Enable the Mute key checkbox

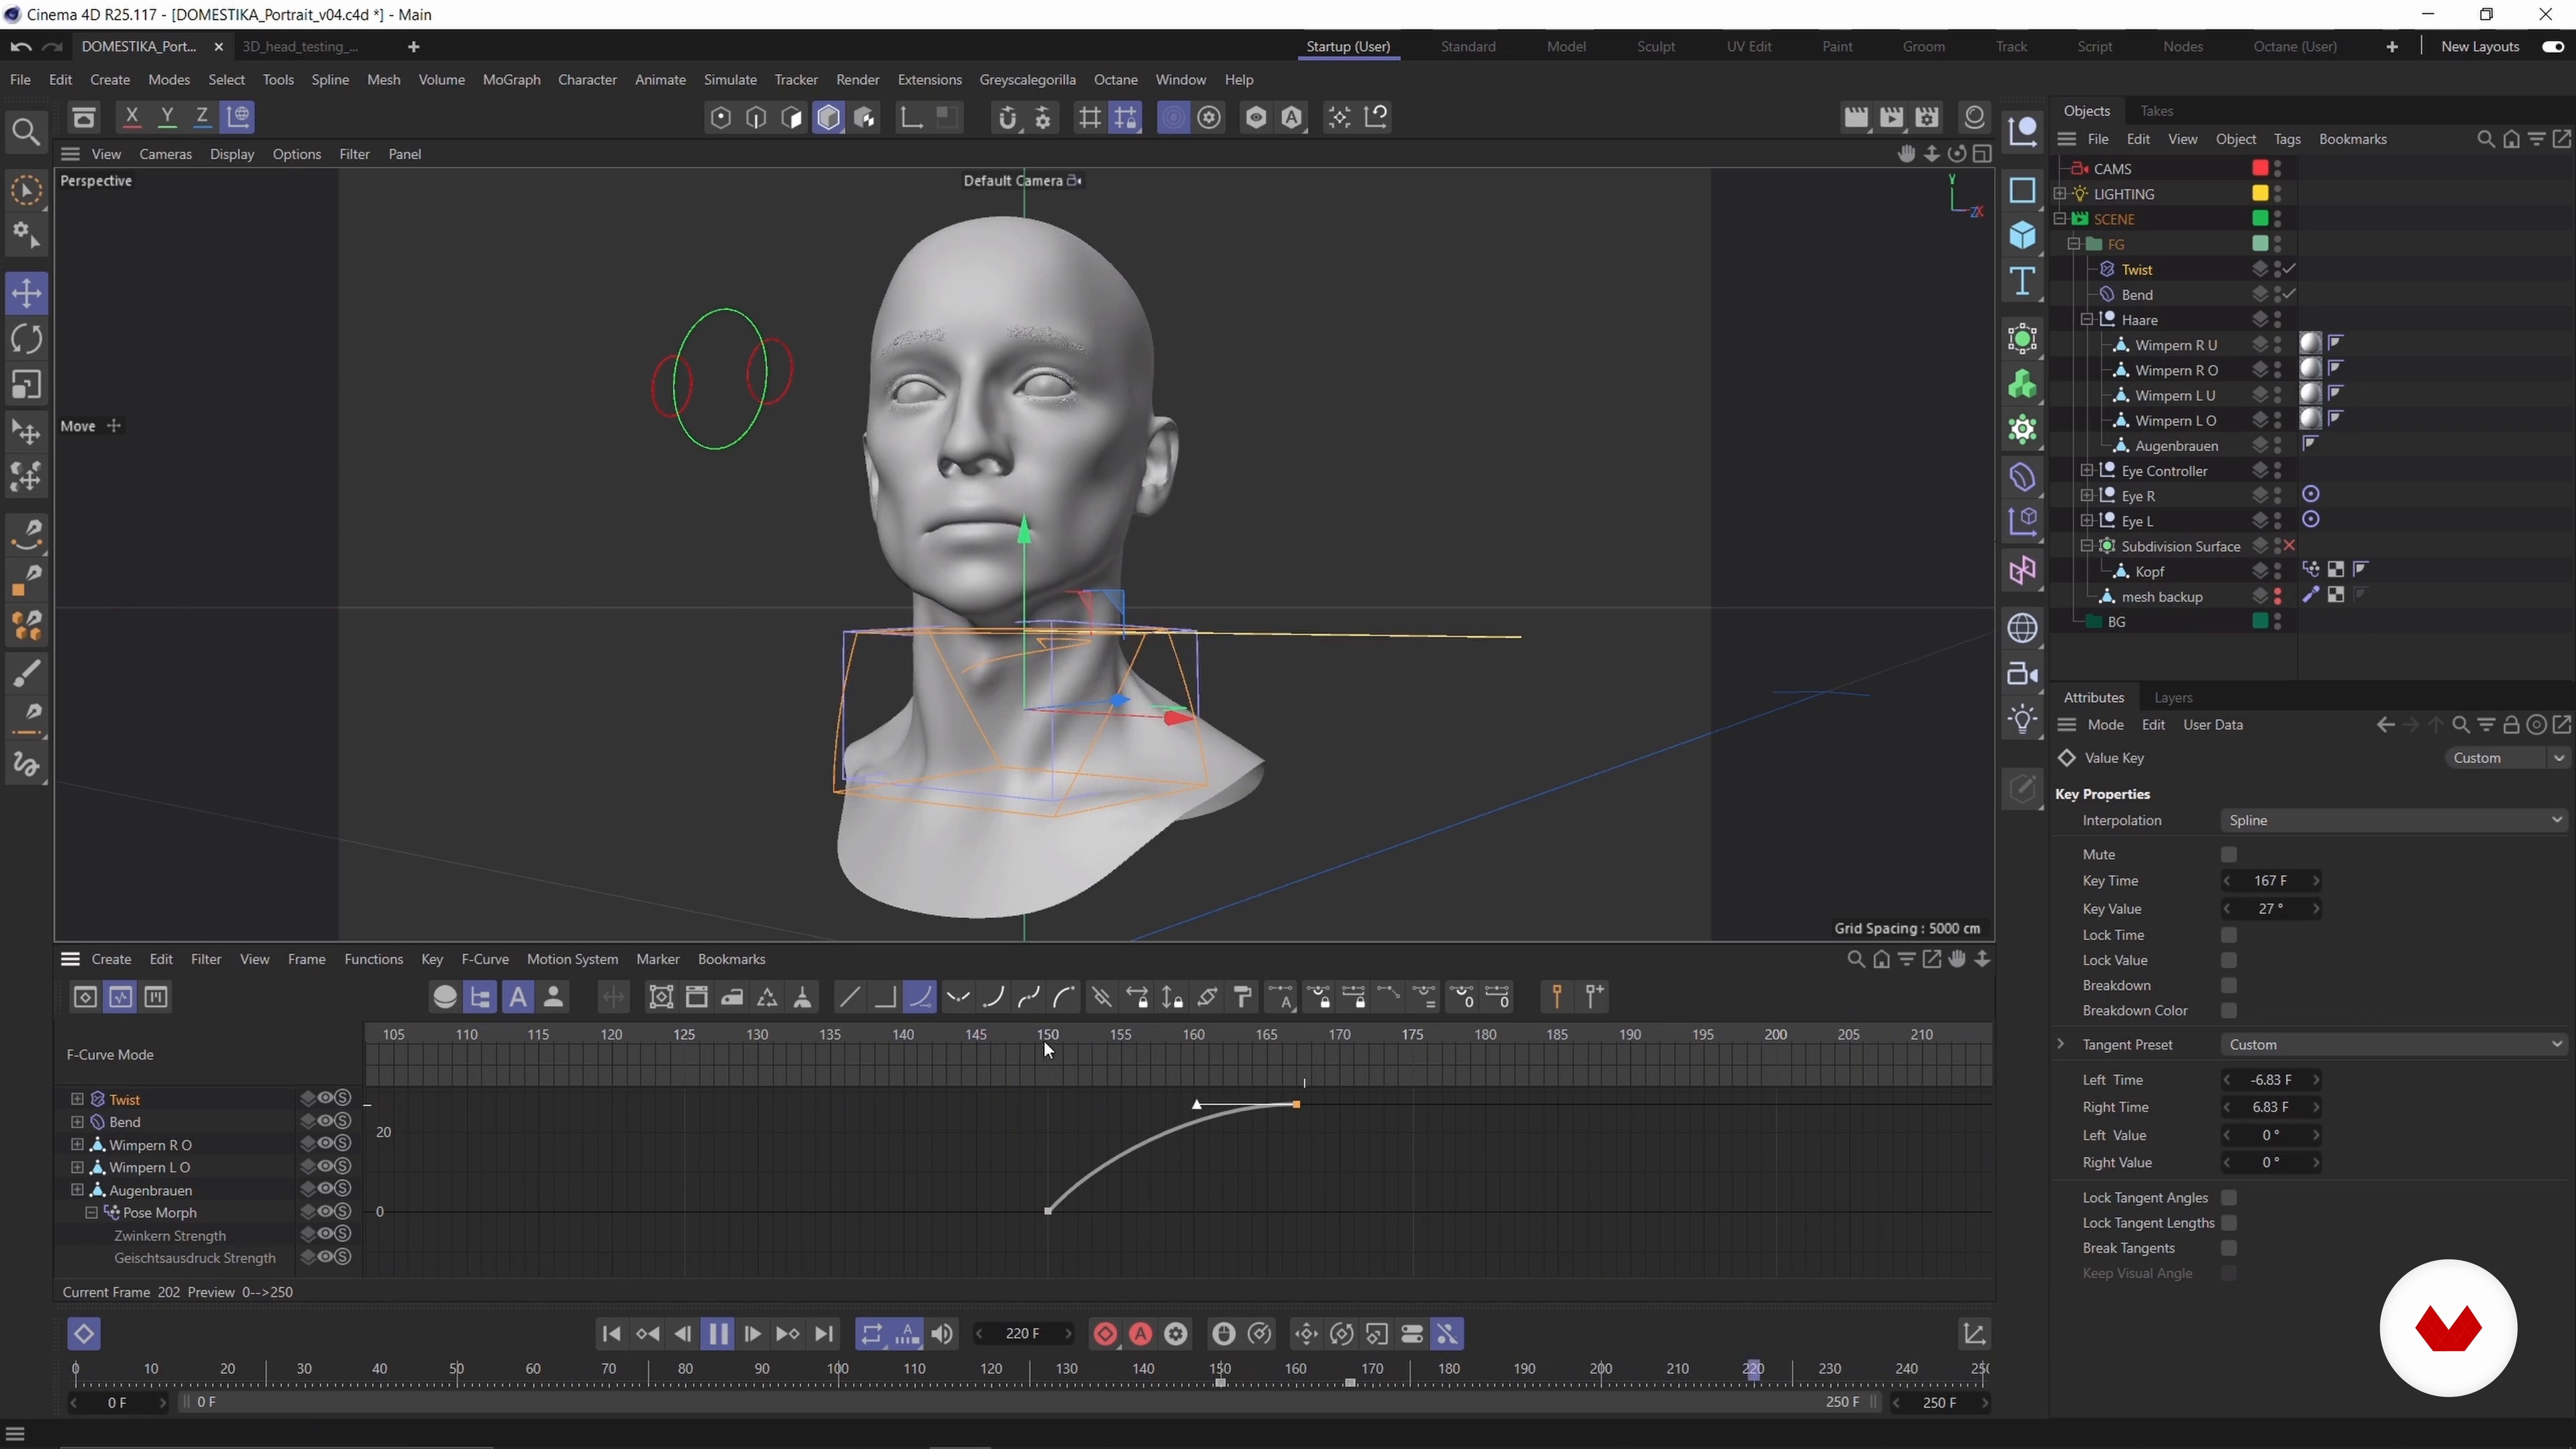point(2228,855)
